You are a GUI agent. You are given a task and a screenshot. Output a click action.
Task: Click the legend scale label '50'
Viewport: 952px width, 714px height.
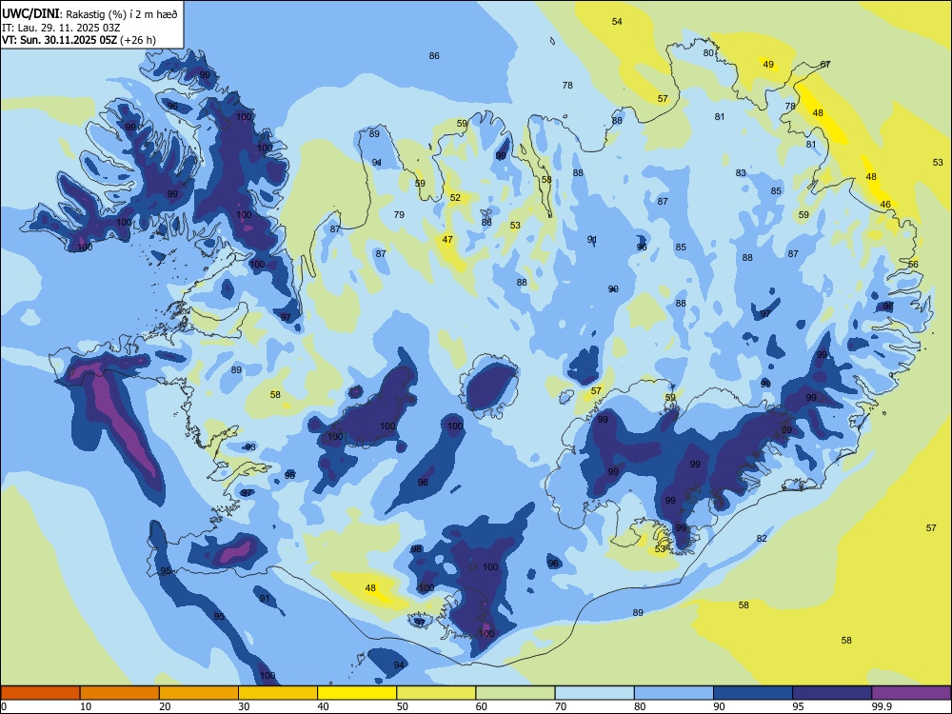point(402,706)
